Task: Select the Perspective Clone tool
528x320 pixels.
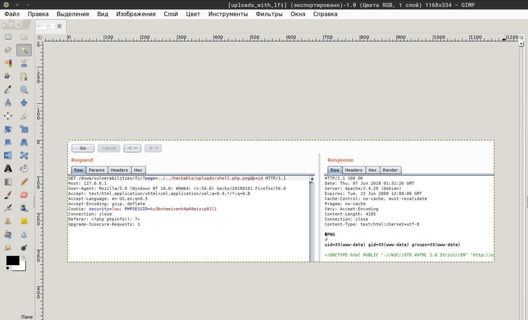Action: [x=8, y=234]
